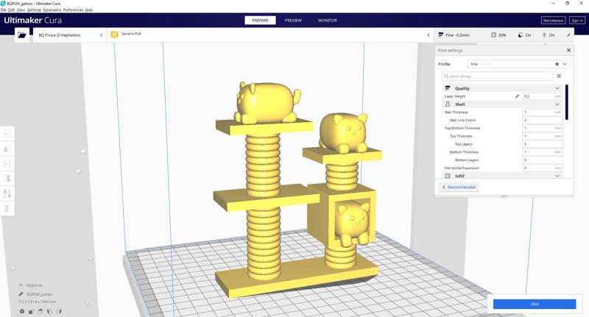Switch to the PREPARE stage tab
This screenshot has height=317, width=589.
(x=261, y=21)
